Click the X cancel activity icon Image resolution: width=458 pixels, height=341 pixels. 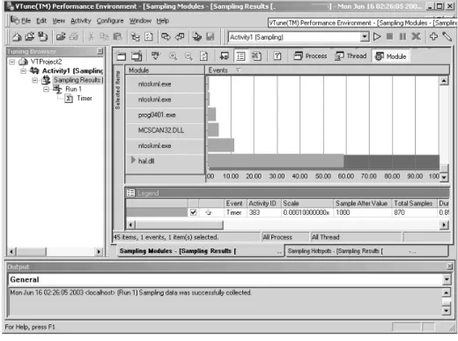point(416,37)
